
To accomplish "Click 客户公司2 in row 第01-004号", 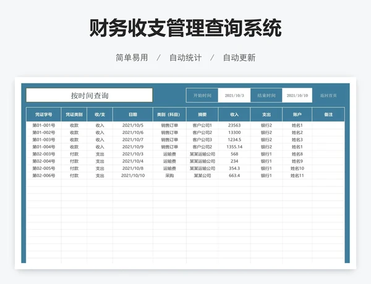I will (202, 147).
